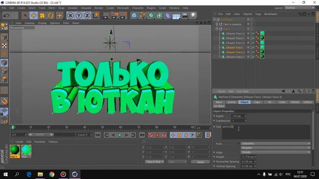Viewport: 319px width, 179px height.
Task: Click the Depth value field
Action: coord(239,116)
